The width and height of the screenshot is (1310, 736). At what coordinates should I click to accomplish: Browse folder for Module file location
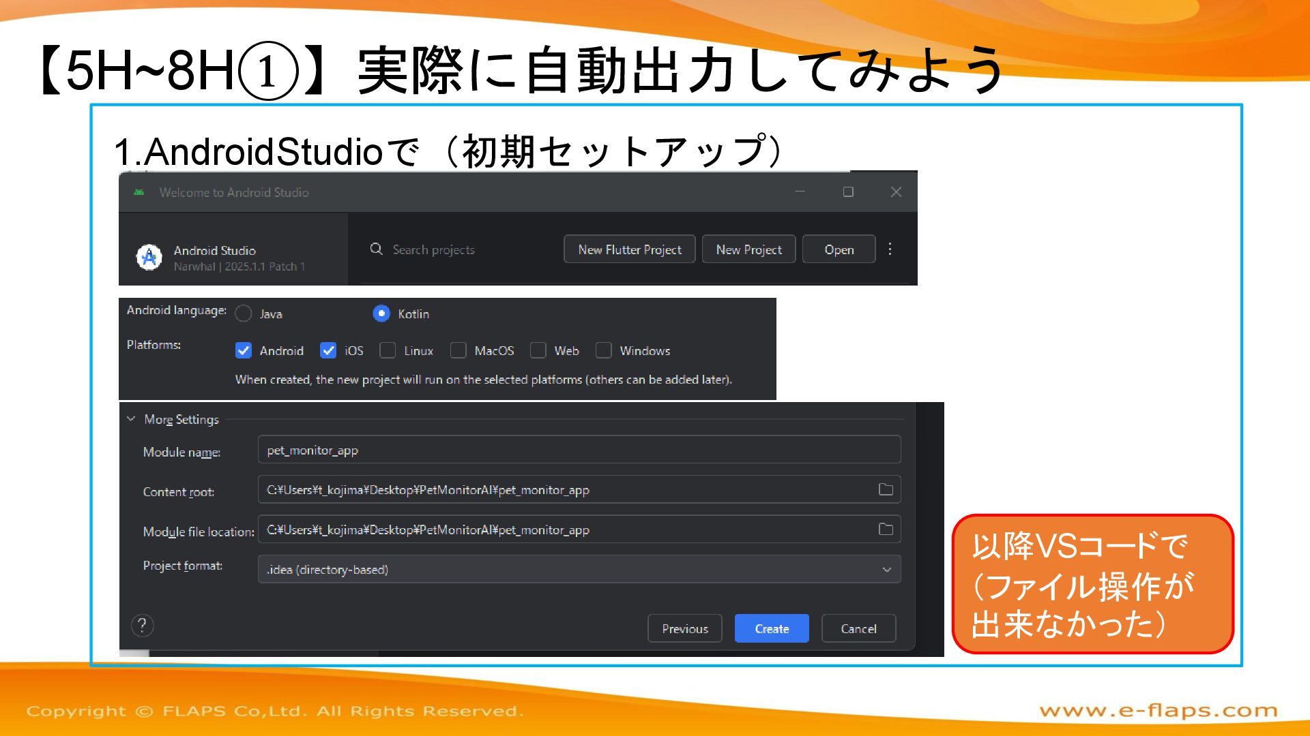click(x=886, y=529)
